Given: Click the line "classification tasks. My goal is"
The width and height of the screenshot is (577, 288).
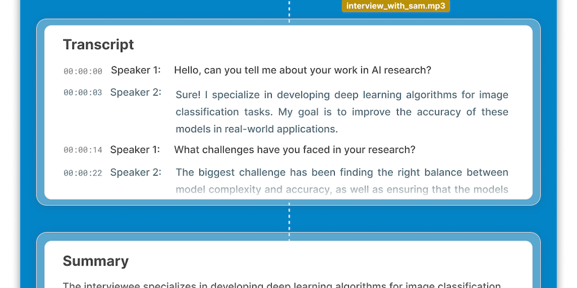Looking at the screenshot, I should point(342,112).
